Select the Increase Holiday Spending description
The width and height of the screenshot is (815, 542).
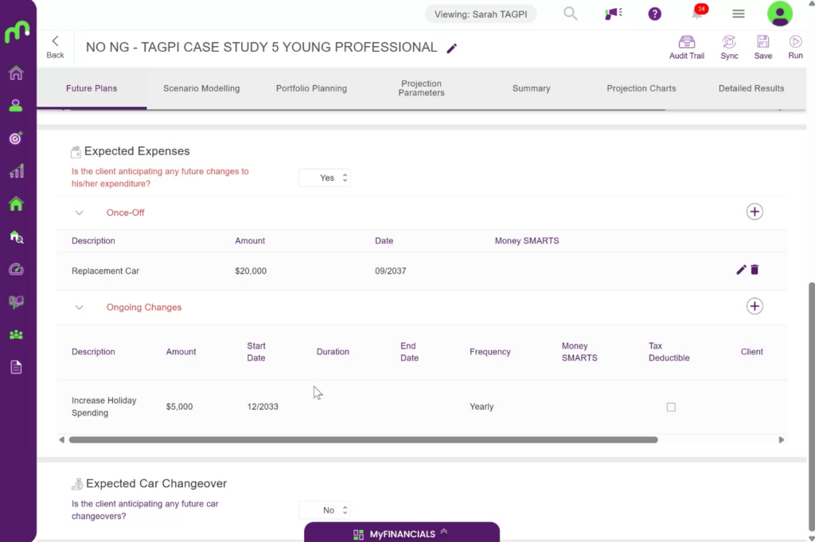pyautogui.click(x=104, y=407)
